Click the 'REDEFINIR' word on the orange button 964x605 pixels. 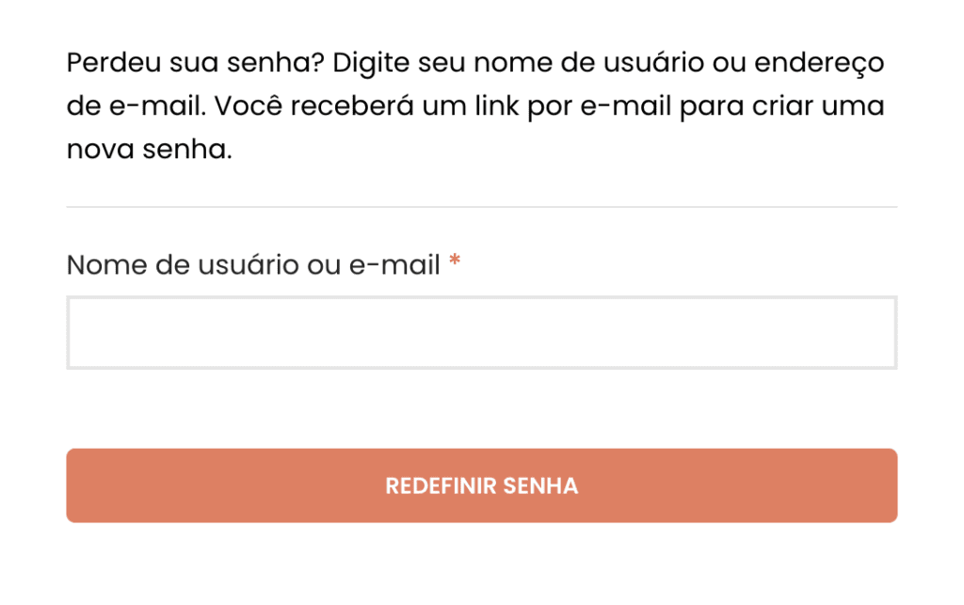[441, 486]
